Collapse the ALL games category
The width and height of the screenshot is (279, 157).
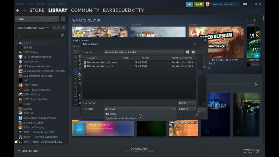pos(17,43)
